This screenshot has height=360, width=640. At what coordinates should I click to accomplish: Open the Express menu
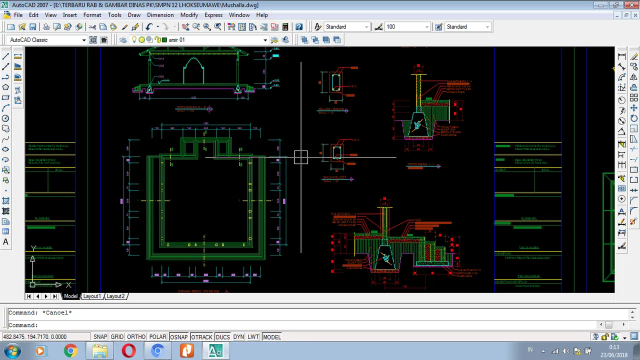[x=213, y=15]
